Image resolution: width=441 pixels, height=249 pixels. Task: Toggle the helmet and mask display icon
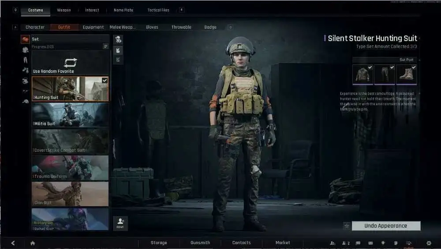click(118, 40)
